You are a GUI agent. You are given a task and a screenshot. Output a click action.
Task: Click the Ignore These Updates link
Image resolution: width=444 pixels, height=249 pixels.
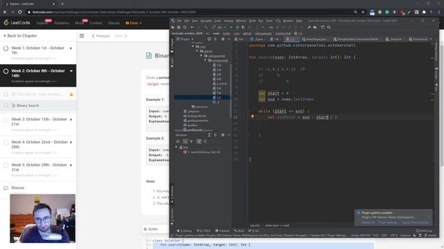[415, 223]
